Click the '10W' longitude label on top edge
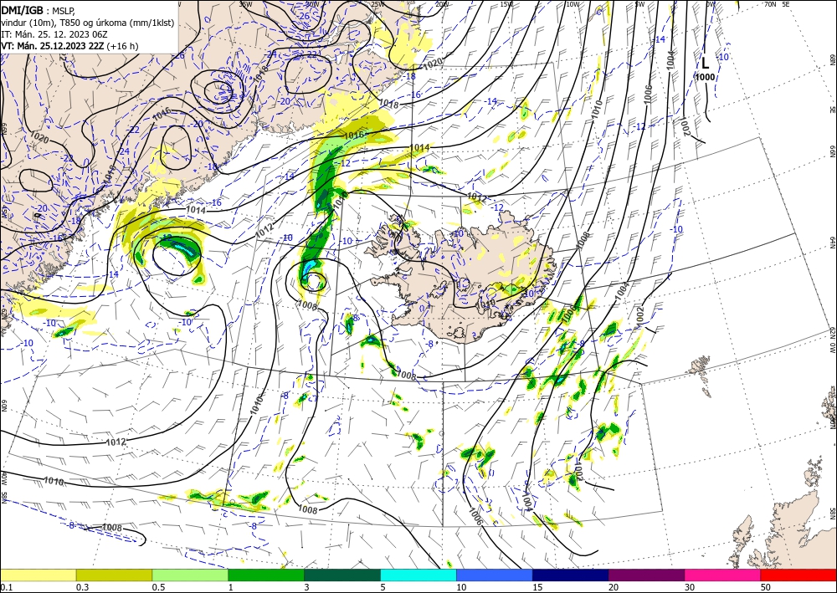This screenshot has height=593, width=837. tap(573, 3)
